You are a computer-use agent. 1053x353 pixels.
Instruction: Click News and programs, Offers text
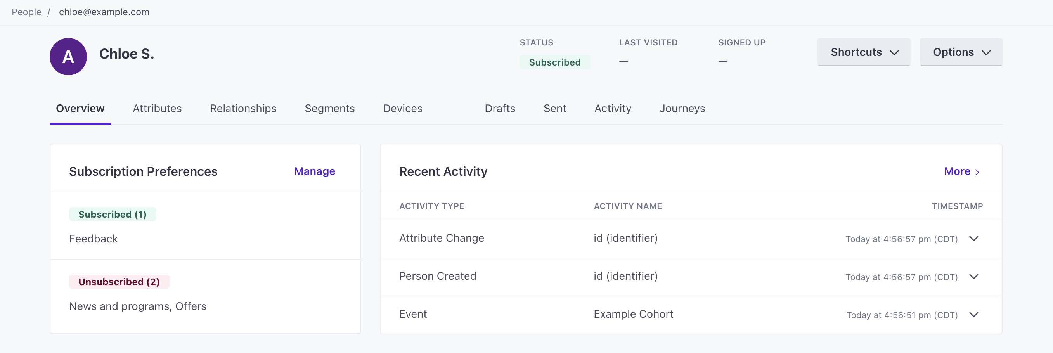138,306
